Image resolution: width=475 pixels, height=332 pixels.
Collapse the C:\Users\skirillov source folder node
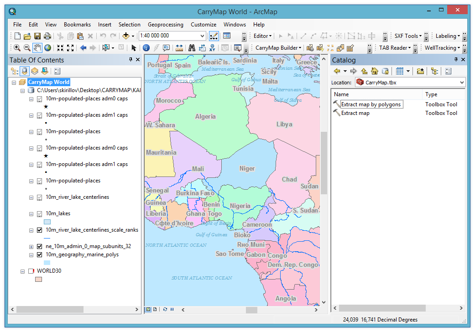pyautogui.click(x=23, y=90)
